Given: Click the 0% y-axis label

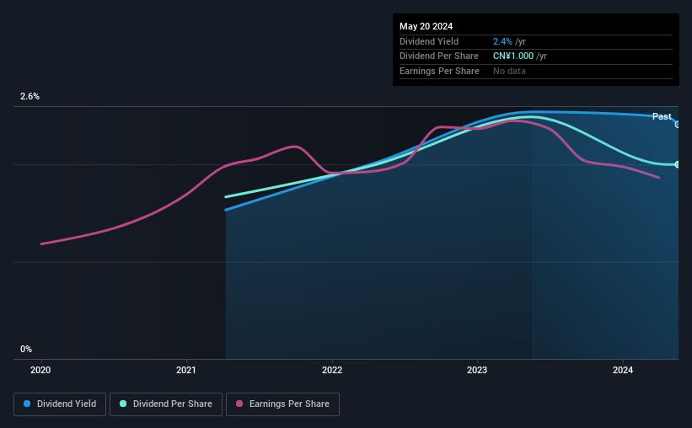Looking at the screenshot, I should pos(26,349).
